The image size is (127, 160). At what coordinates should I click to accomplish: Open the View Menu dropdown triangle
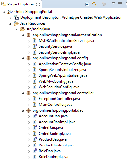click(113, 3)
